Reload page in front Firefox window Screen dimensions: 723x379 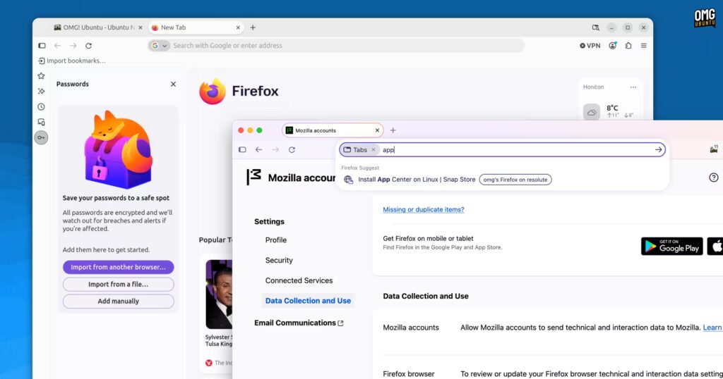click(292, 149)
